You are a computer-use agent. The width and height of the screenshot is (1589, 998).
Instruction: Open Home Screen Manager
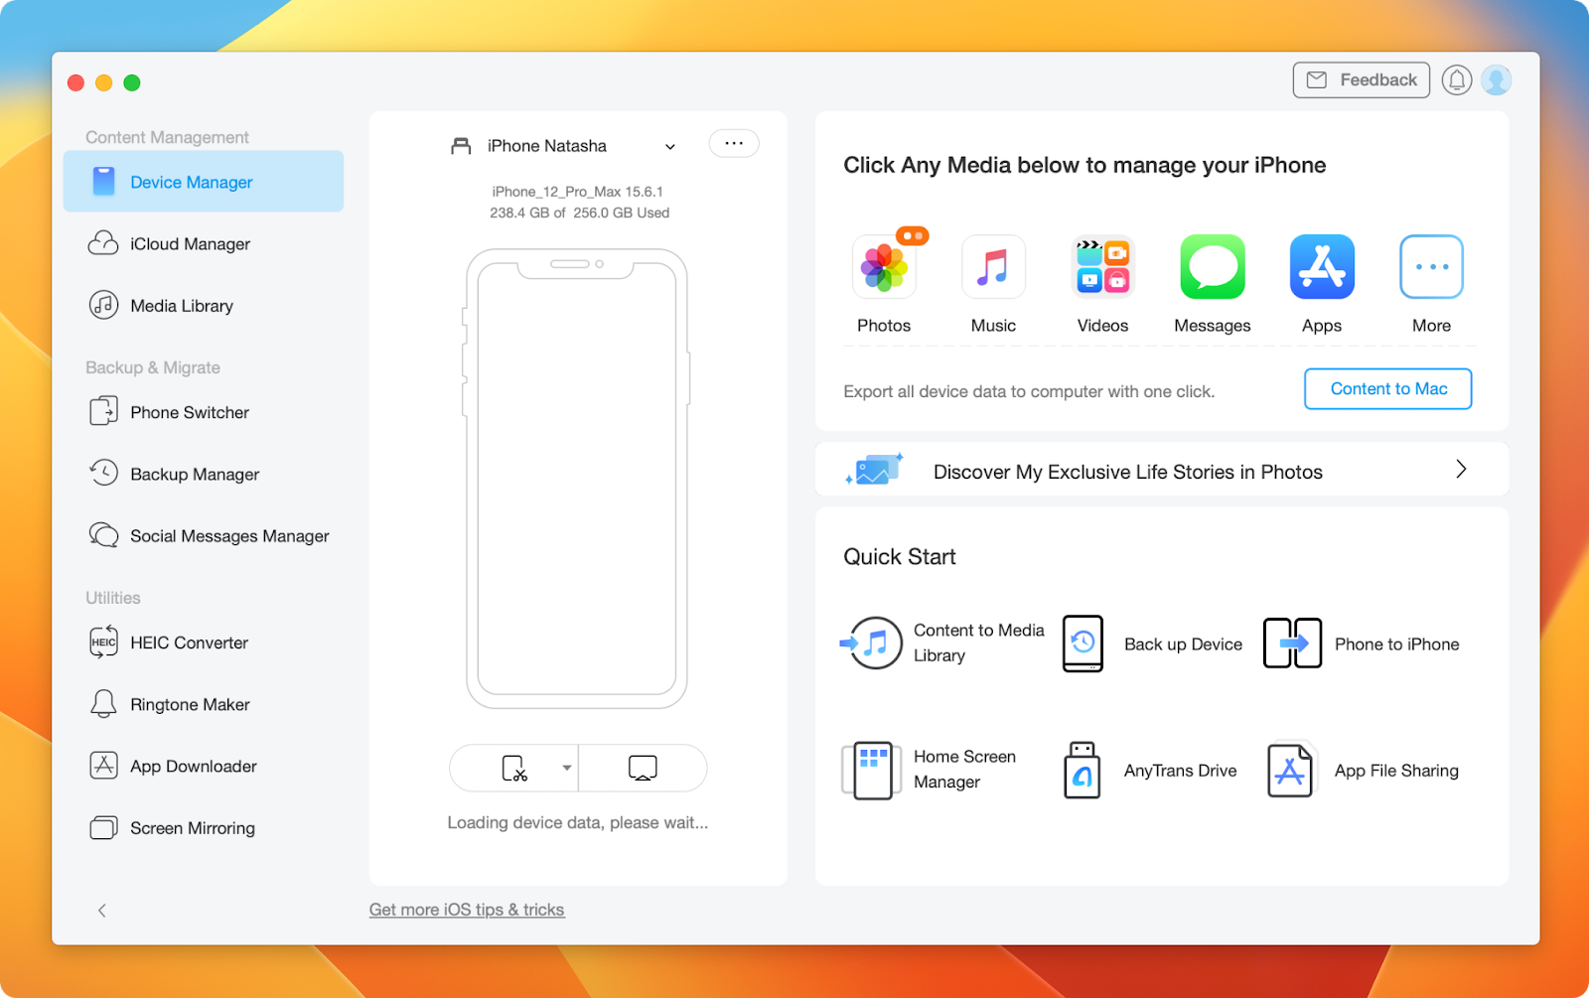930,770
